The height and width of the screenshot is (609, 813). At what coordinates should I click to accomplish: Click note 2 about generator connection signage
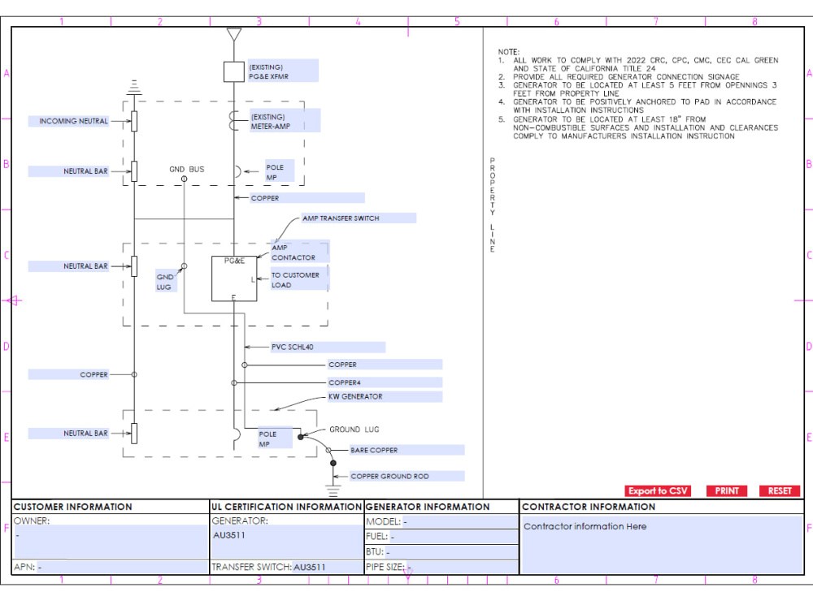click(x=619, y=76)
